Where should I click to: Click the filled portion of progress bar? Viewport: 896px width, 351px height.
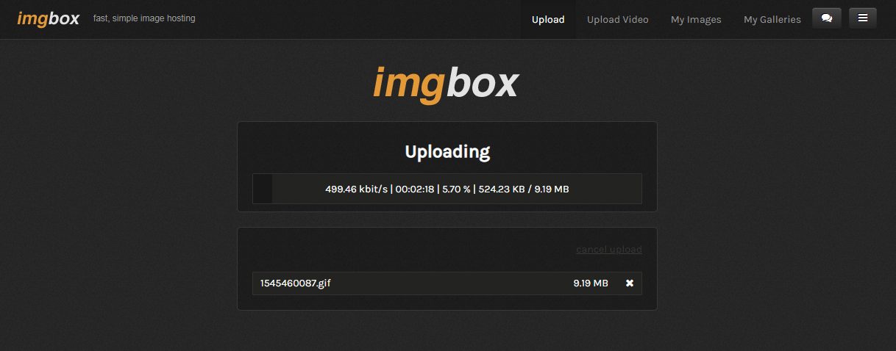tap(263, 189)
